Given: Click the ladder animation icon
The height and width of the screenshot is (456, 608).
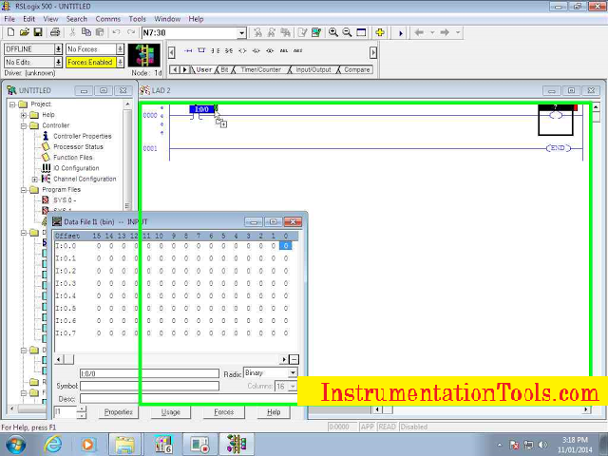Looking at the screenshot, I should [143, 55].
